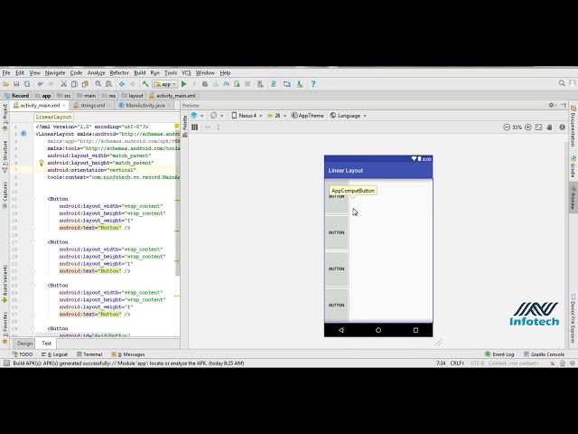The image size is (578, 434).
Task: Click the Make Project hammer icon
Action: coord(145,84)
